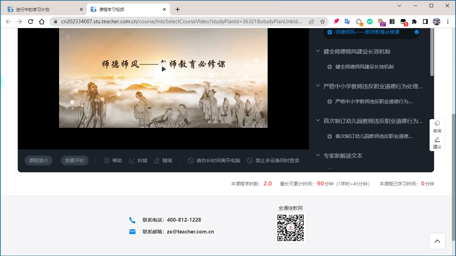Toggle browser side panel icon
The image size is (456, 256).
425,22
